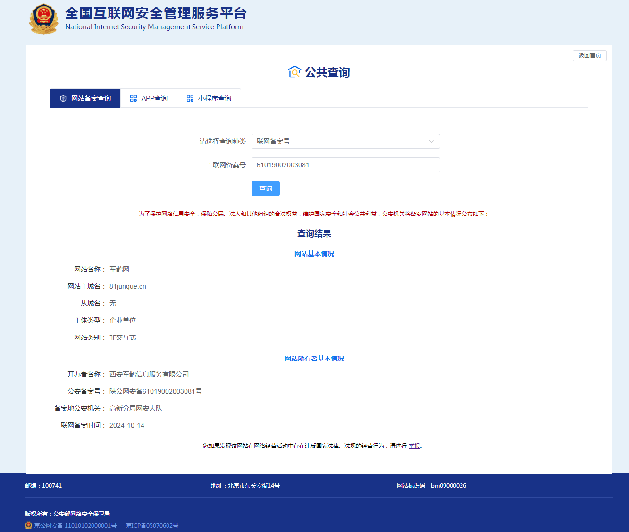Image resolution: width=629 pixels, height=532 pixels.
Task: Switch to the 小程序查询 tab
Action: tap(209, 98)
